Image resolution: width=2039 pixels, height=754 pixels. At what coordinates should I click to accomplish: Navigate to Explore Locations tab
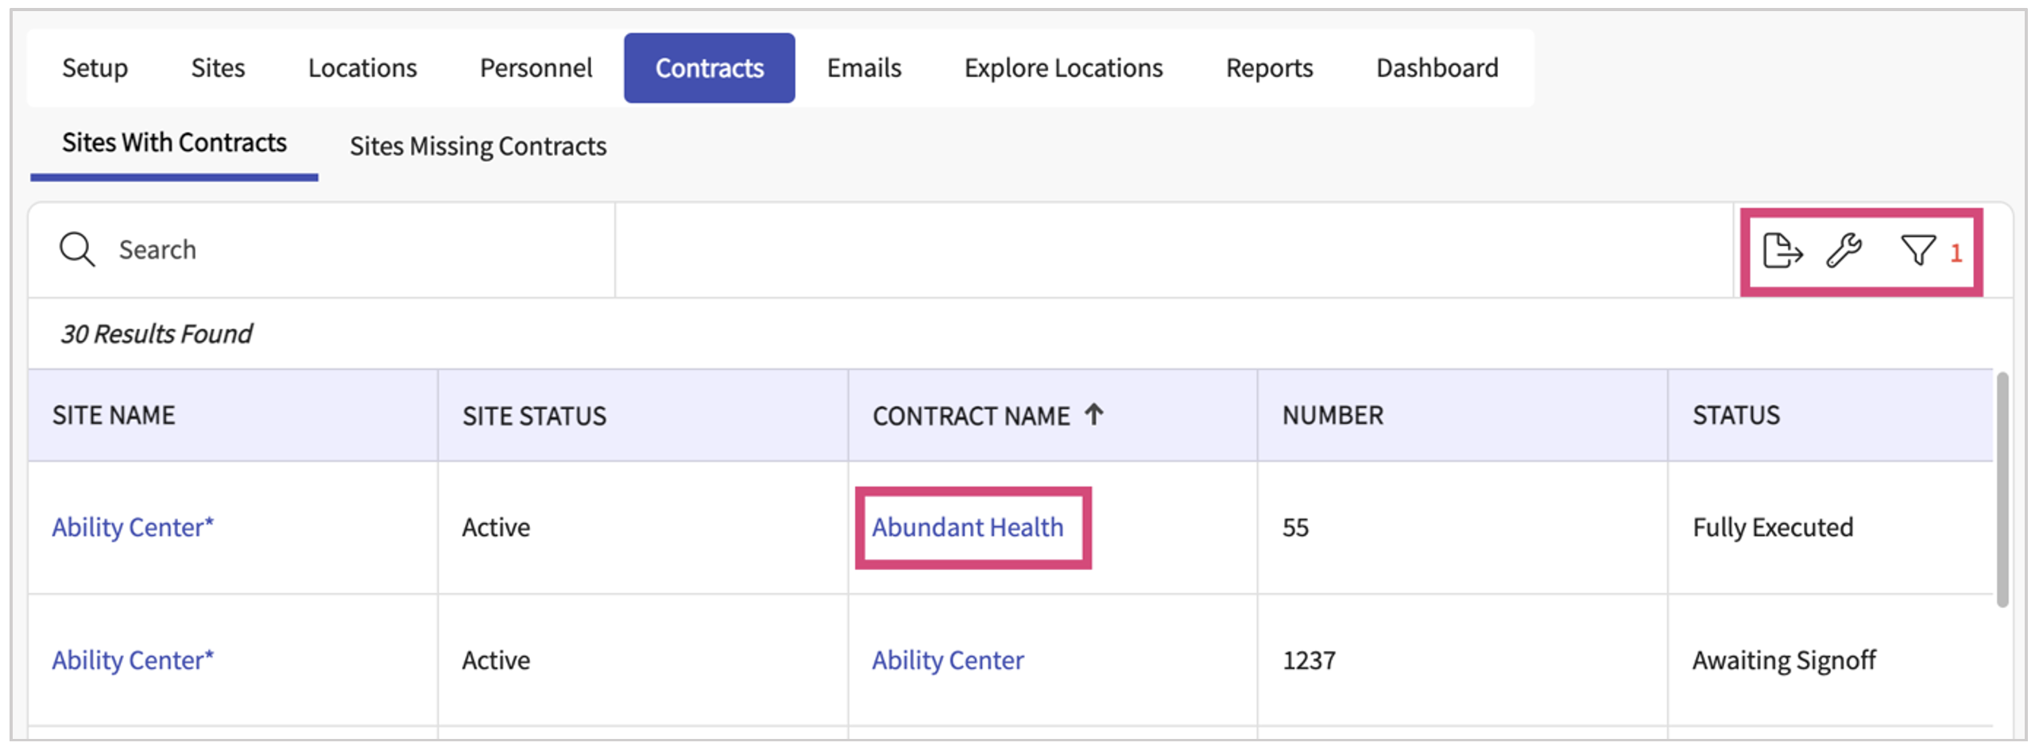coord(1063,68)
